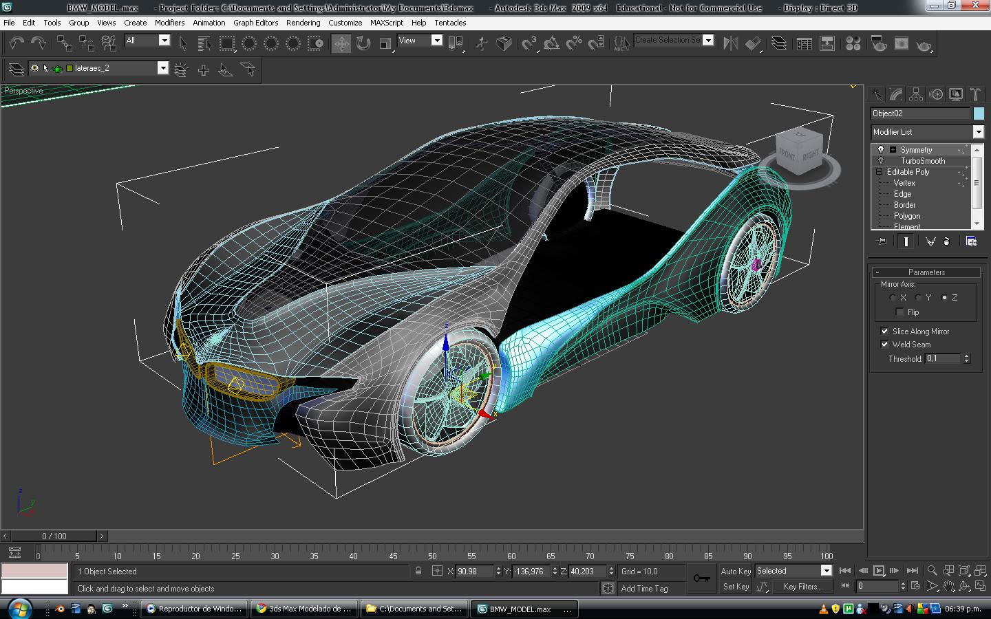Click the Redo arrow icon

point(39,43)
